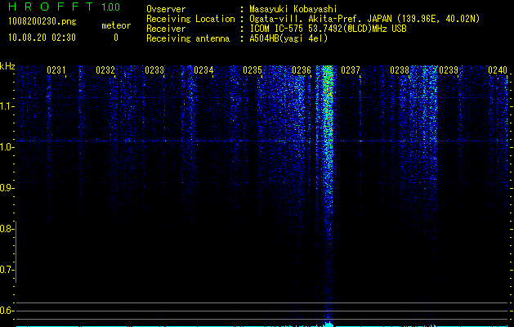This screenshot has height=327, width=514.
Task: Click the kHz axis unit label
Action: click(x=7, y=66)
